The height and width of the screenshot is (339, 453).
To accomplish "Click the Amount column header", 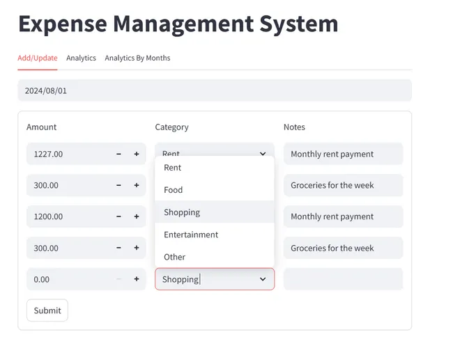I will pyautogui.click(x=42, y=127).
